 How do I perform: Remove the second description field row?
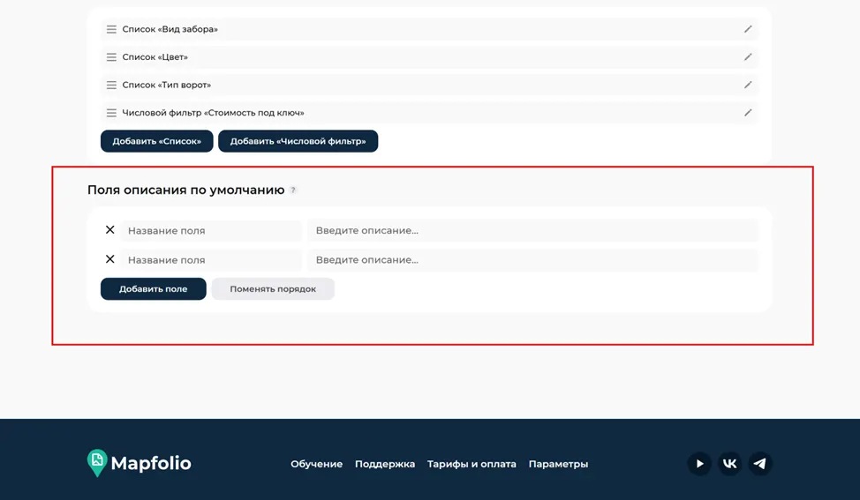point(109,259)
